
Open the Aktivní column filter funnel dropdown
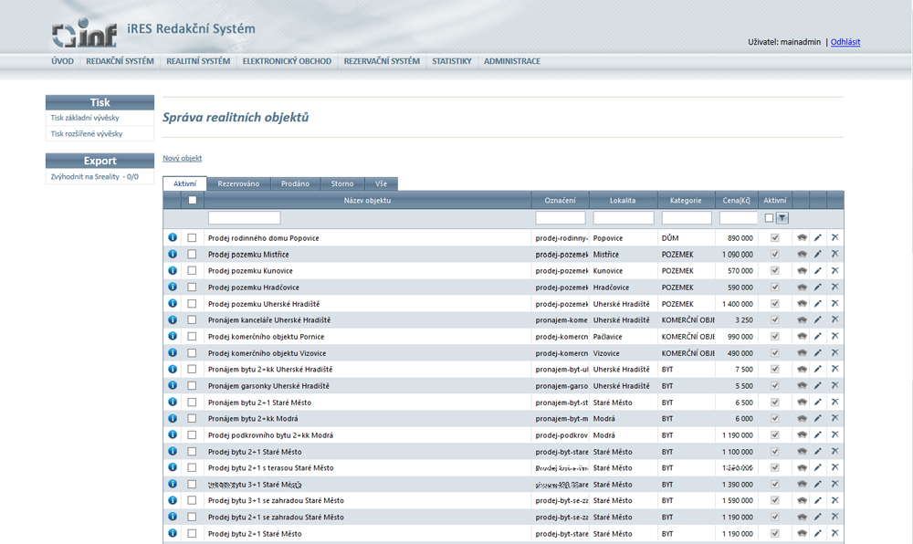pyautogui.click(x=782, y=218)
